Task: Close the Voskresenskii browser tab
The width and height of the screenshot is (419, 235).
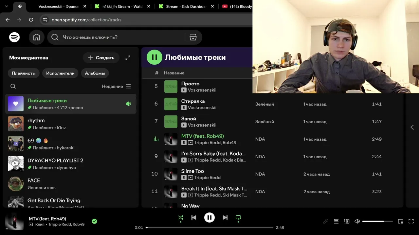Action: pyautogui.click(x=85, y=6)
